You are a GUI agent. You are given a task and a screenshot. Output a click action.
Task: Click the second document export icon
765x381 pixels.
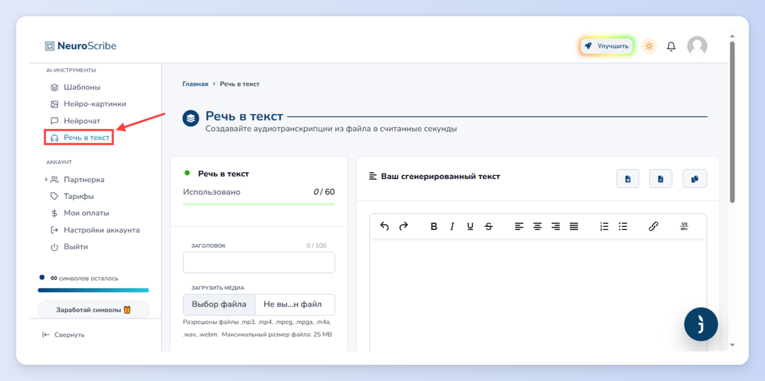pyautogui.click(x=661, y=179)
